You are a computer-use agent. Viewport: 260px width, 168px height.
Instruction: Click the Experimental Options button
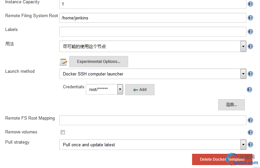99,62
